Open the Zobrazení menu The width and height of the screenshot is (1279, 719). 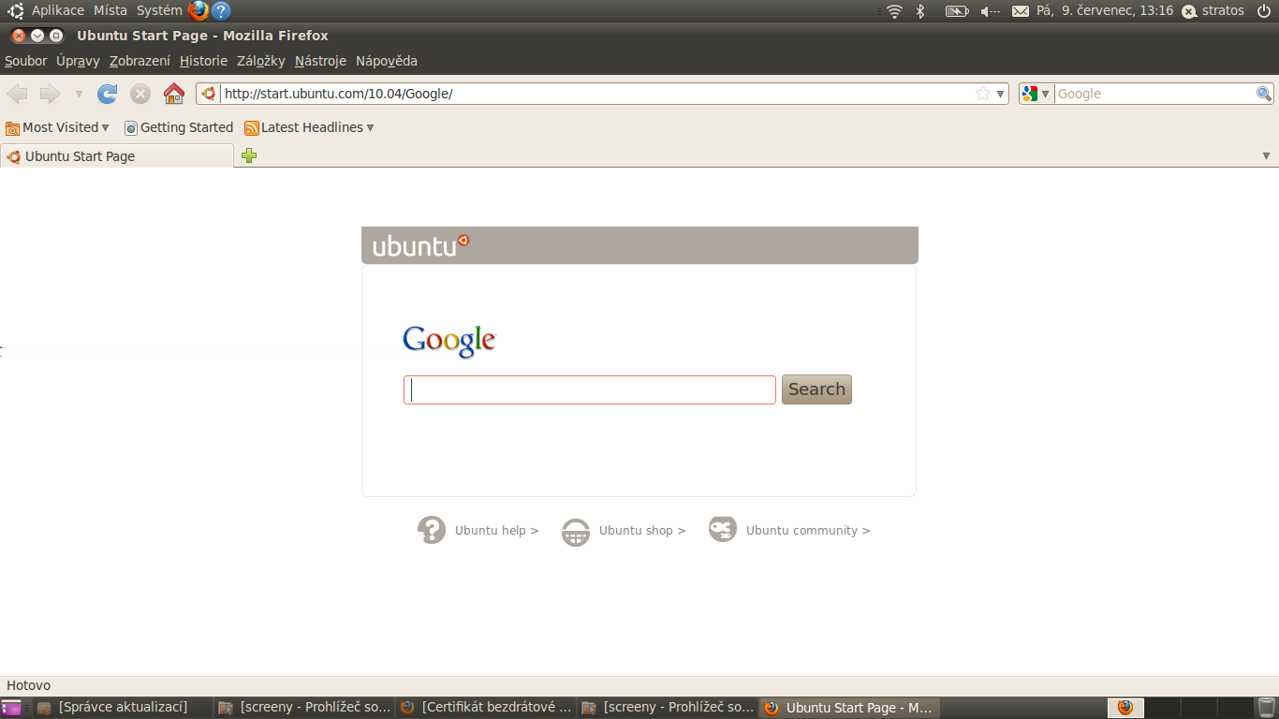(140, 61)
